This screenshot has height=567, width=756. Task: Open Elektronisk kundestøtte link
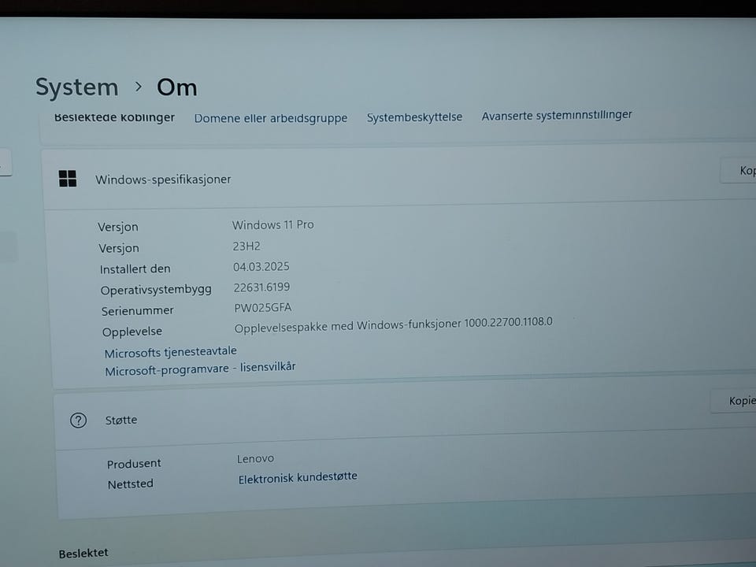pos(298,478)
